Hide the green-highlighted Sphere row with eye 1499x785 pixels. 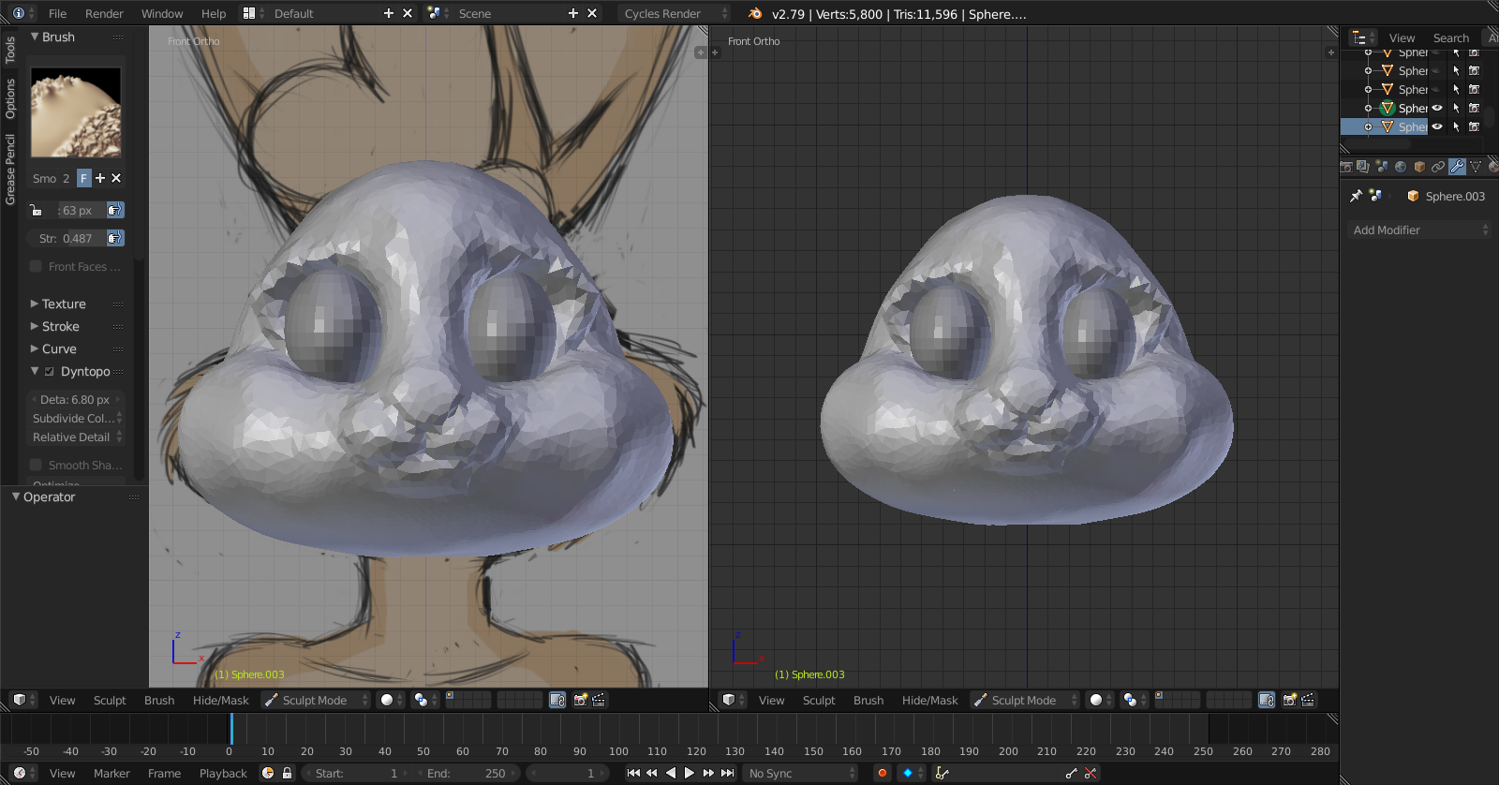[x=1437, y=108]
